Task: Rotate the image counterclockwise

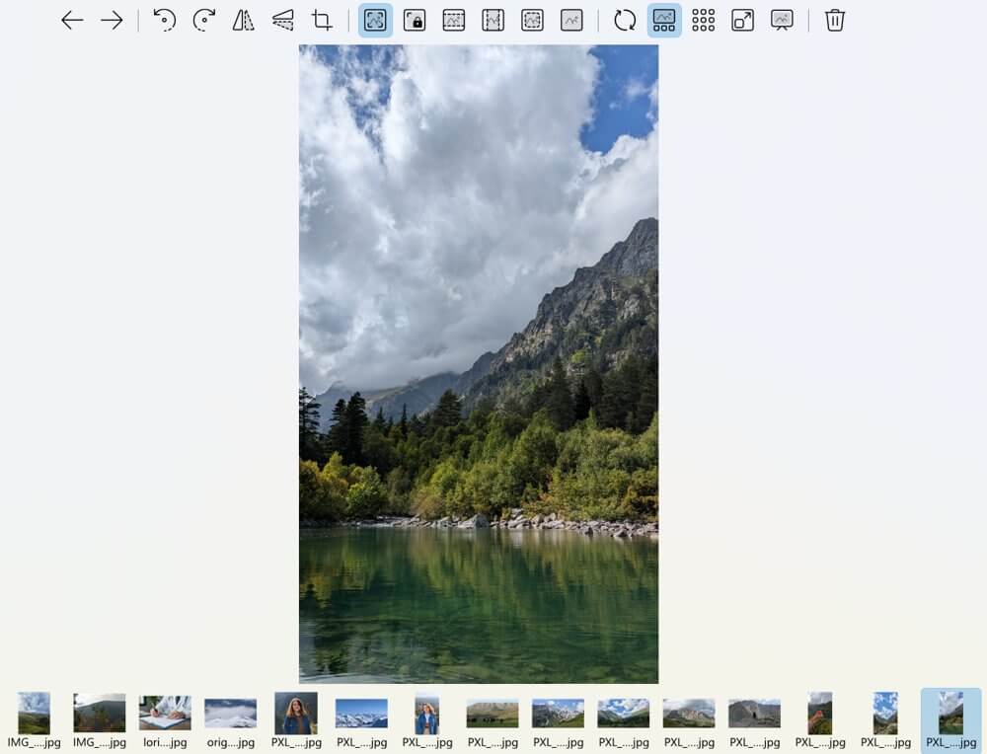Action: [166, 20]
